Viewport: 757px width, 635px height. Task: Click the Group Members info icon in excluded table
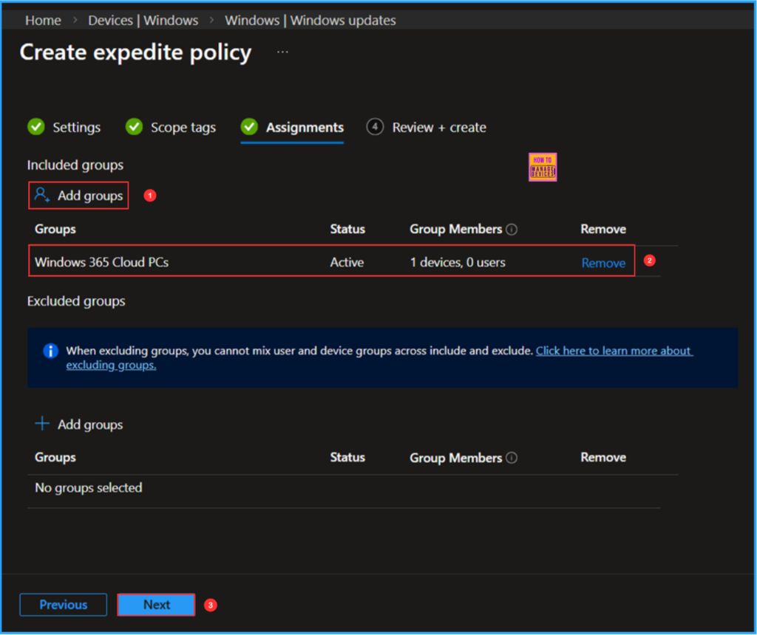pos(512,458)
